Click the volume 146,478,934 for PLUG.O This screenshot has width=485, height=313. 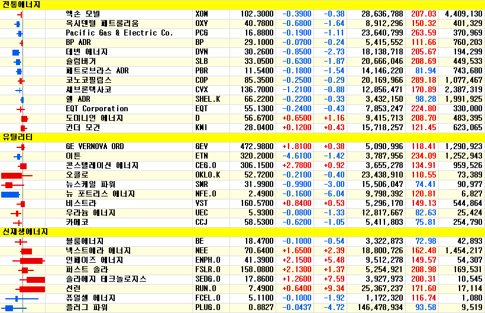(380, 308)
